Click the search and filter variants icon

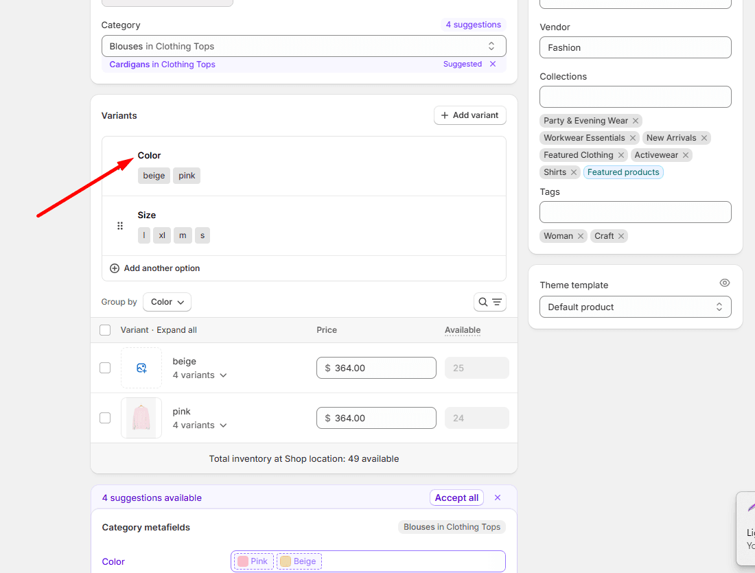[490, 302]
